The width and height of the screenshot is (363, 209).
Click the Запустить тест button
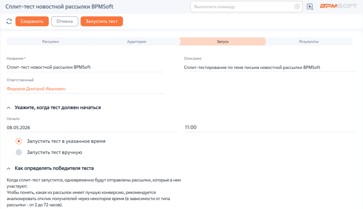pyautogui.click(x=102, y=21)
